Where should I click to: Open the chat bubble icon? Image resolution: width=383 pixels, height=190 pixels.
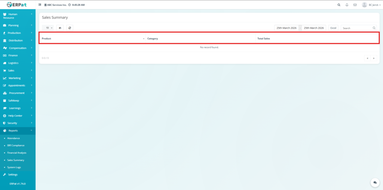tap(375, 182)
